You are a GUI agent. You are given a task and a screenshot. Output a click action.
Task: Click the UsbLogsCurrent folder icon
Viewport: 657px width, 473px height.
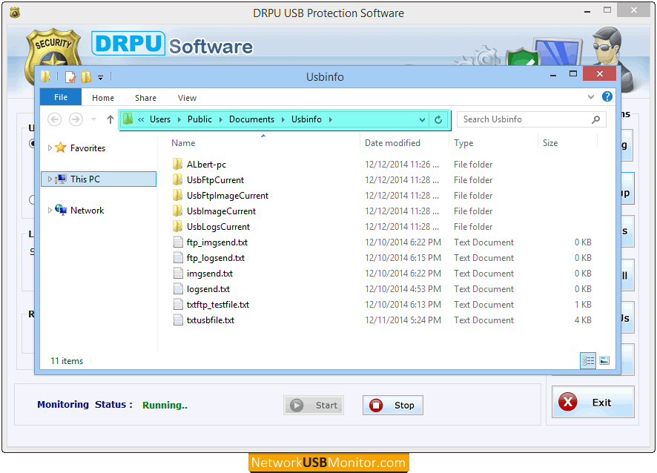178,226
